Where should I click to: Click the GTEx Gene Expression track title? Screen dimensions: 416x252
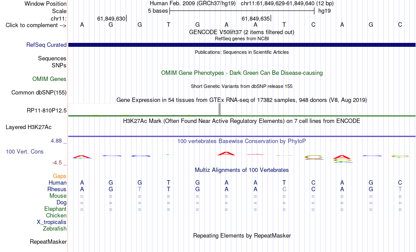(x=242, y=100)
